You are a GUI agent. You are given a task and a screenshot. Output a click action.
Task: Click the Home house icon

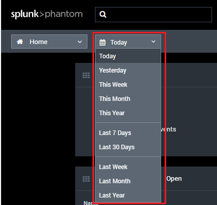tap(20, 42)
